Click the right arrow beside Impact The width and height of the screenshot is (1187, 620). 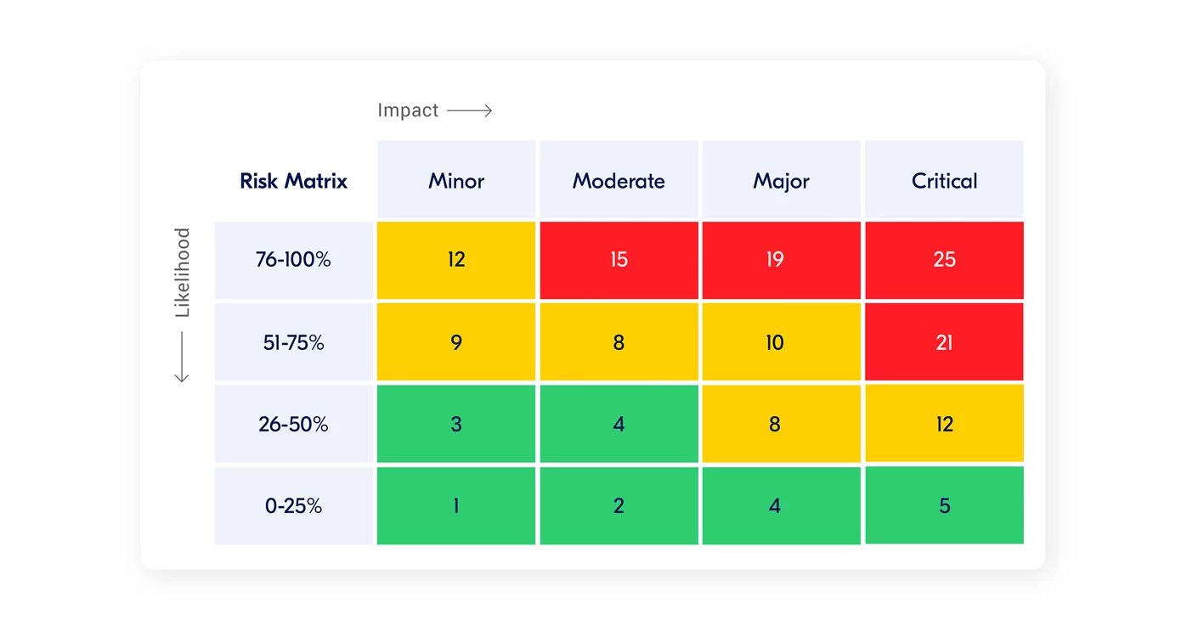click(x=469, y=110)
